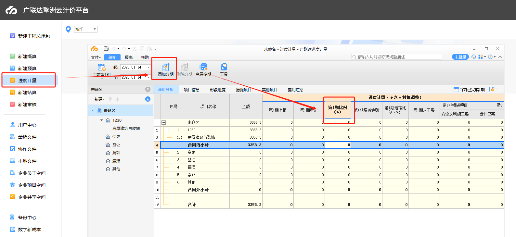The image size is (516, 237).
Task: Click the undo arrow icon
Action: point(114,49)
